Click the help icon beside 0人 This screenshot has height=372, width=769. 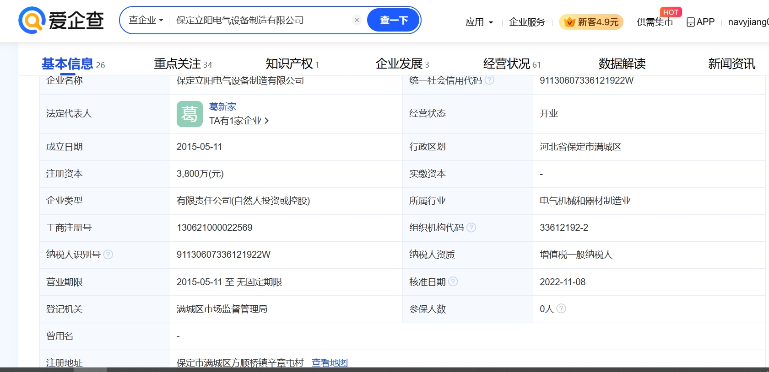point(561,308)
